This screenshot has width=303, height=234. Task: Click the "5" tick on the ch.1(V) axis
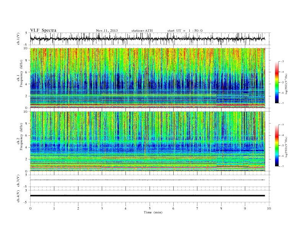(x=26, y=33)
